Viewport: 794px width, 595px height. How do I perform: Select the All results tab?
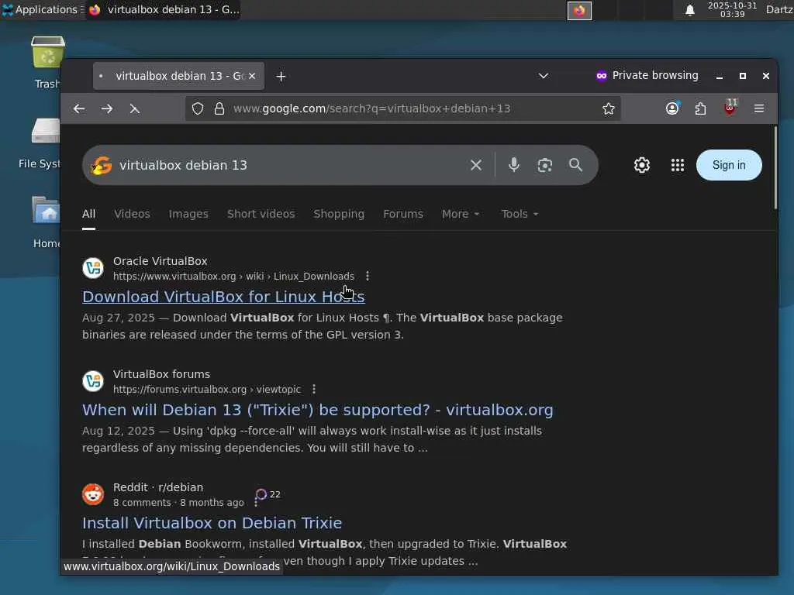[88, 214]
